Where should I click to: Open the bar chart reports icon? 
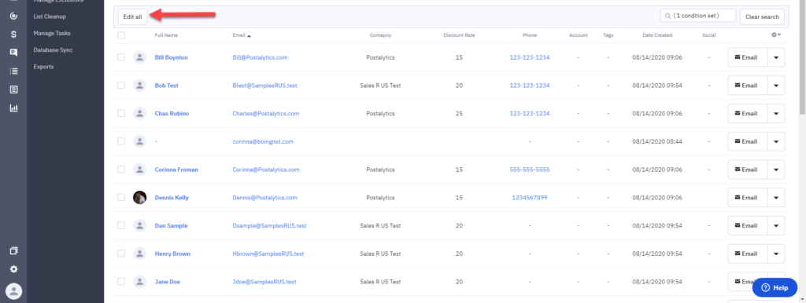click(x=14, y=108)
